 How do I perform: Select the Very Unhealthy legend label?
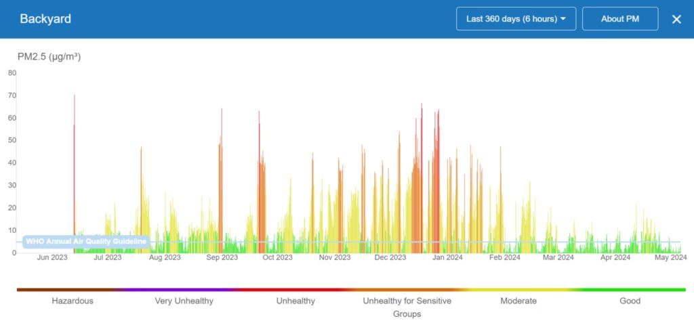(x=184, y=301)
